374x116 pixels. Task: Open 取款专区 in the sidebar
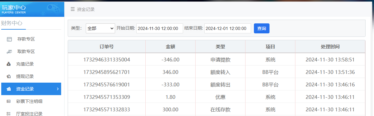pos(26,51)
